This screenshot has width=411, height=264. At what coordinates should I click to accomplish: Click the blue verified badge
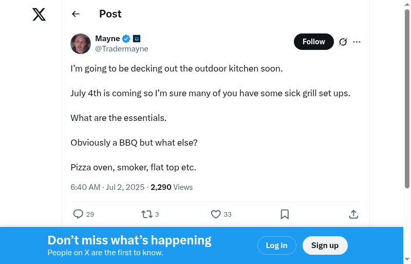point(126,39)
